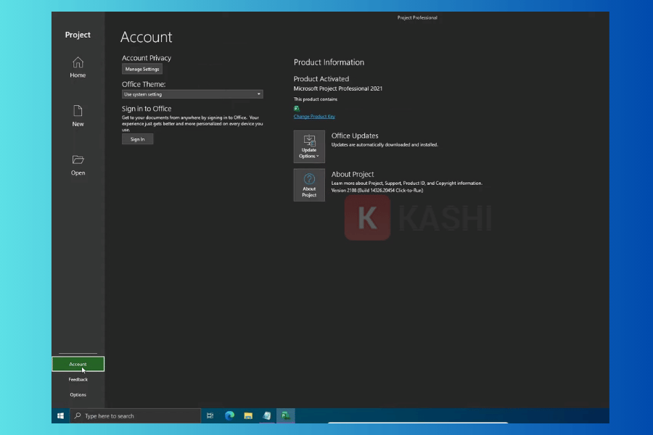653x435 pixels.
Task: Click the New document icon
Action: 78,111
